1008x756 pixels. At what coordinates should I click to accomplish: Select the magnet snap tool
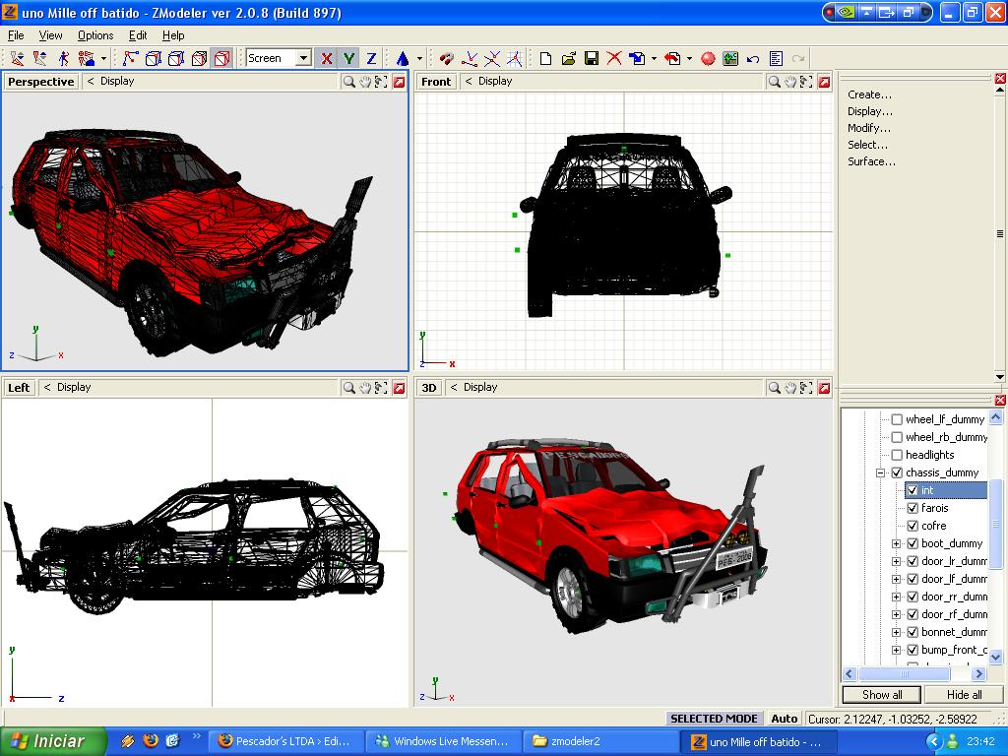point(446,57)
